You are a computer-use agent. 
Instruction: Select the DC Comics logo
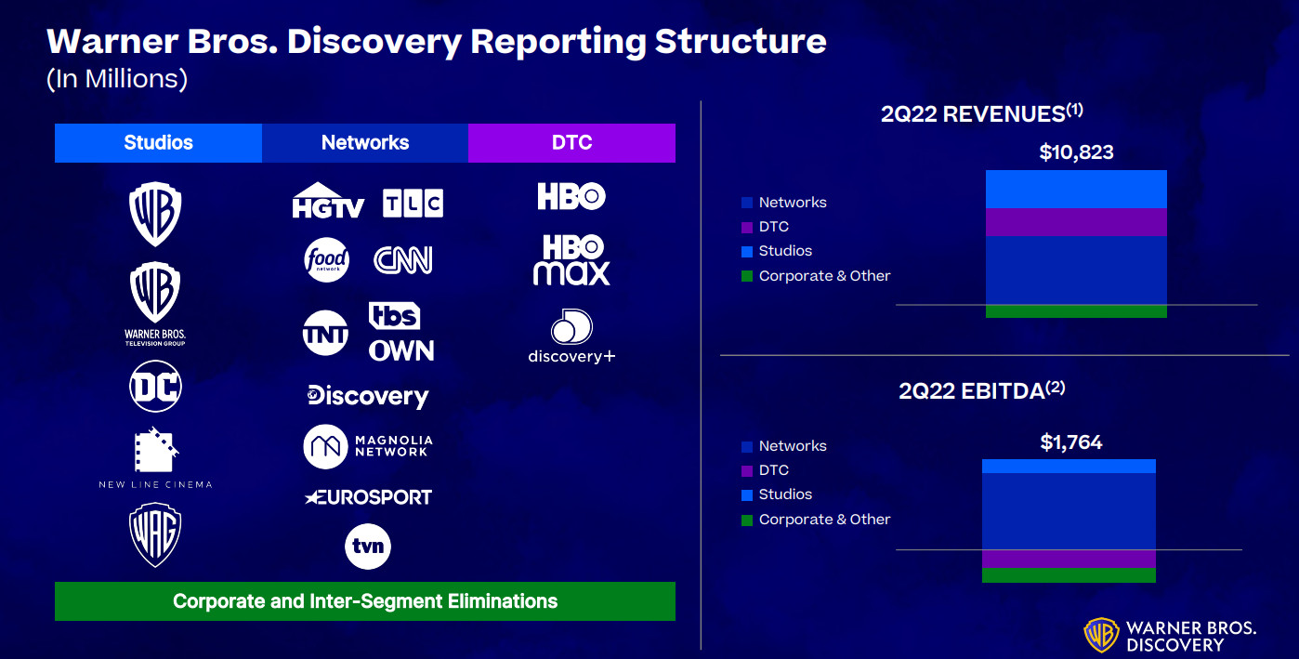[x=155, y=387]
